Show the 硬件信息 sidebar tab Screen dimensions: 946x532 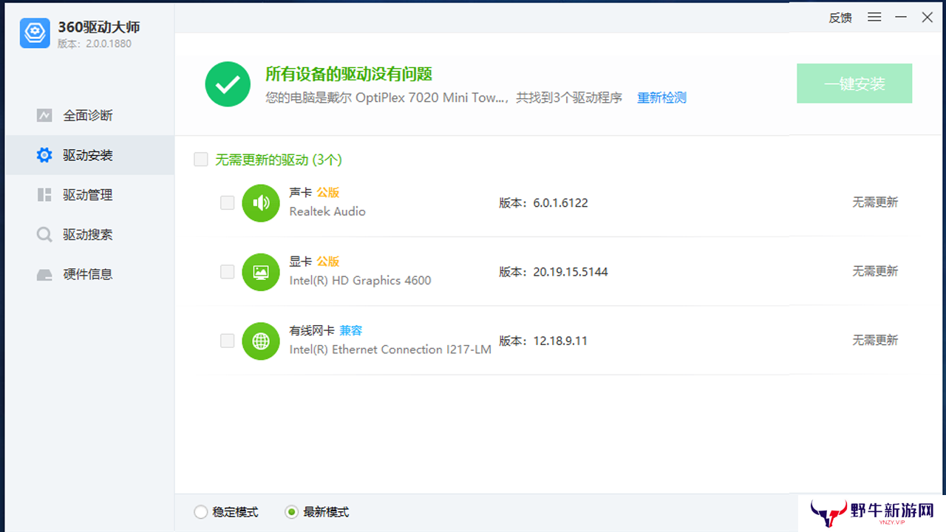(89, 274)
